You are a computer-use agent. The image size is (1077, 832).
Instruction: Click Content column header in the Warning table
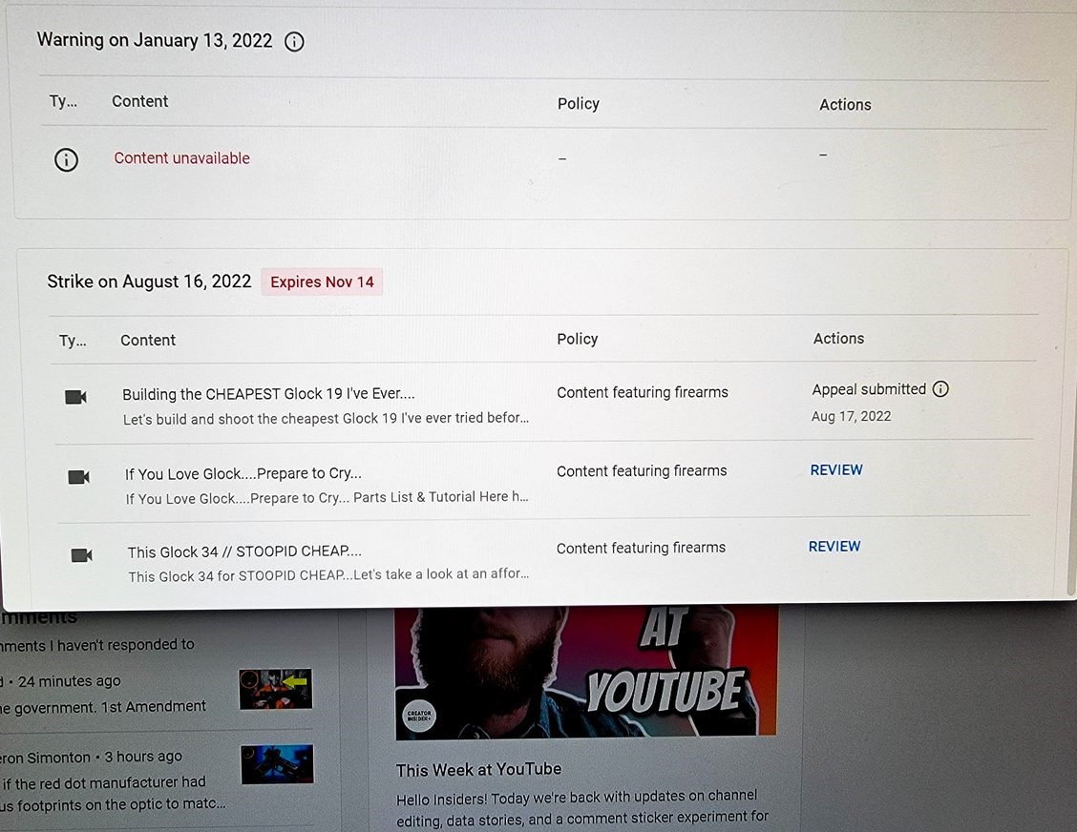[x=140, y=101]
